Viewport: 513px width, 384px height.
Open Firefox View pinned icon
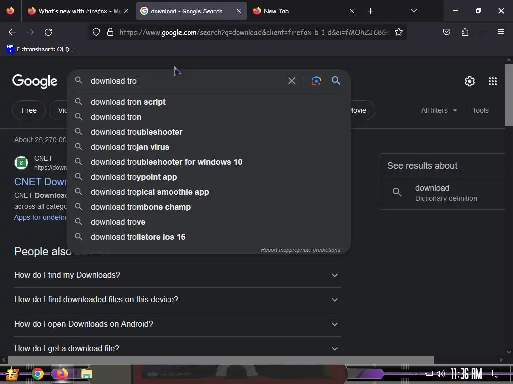coord(10,11)
